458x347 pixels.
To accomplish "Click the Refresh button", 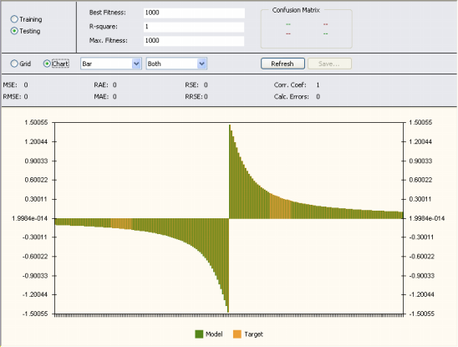I will click(x=282, y=64).
